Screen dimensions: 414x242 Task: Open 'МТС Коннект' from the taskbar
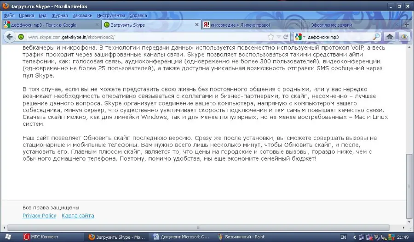tap(41, 237)
